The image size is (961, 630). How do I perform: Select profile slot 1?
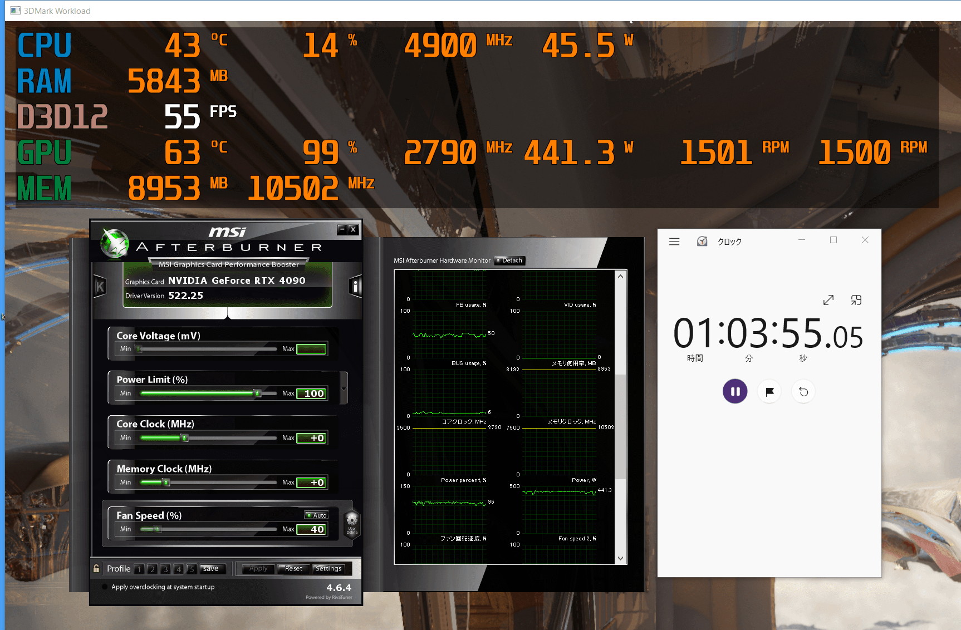coord(139,569)
